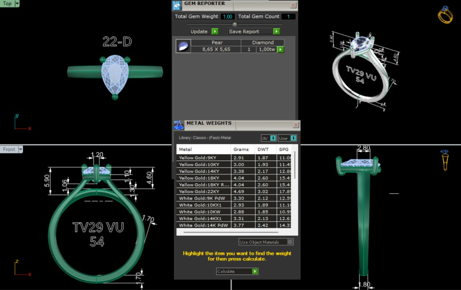Click the 1,00tw weight cell
This screenshot has width=461, height=290.
pos(267,49)
